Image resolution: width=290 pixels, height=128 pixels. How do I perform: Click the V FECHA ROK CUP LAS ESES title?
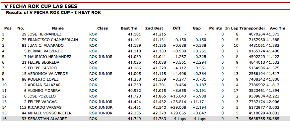click(41, 6)
